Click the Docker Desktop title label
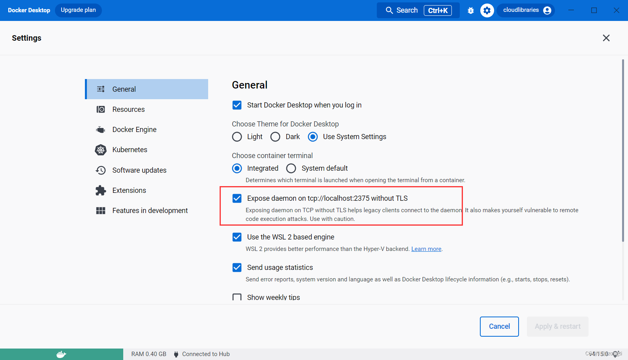 pyautogui.click(x=29, y=10)
